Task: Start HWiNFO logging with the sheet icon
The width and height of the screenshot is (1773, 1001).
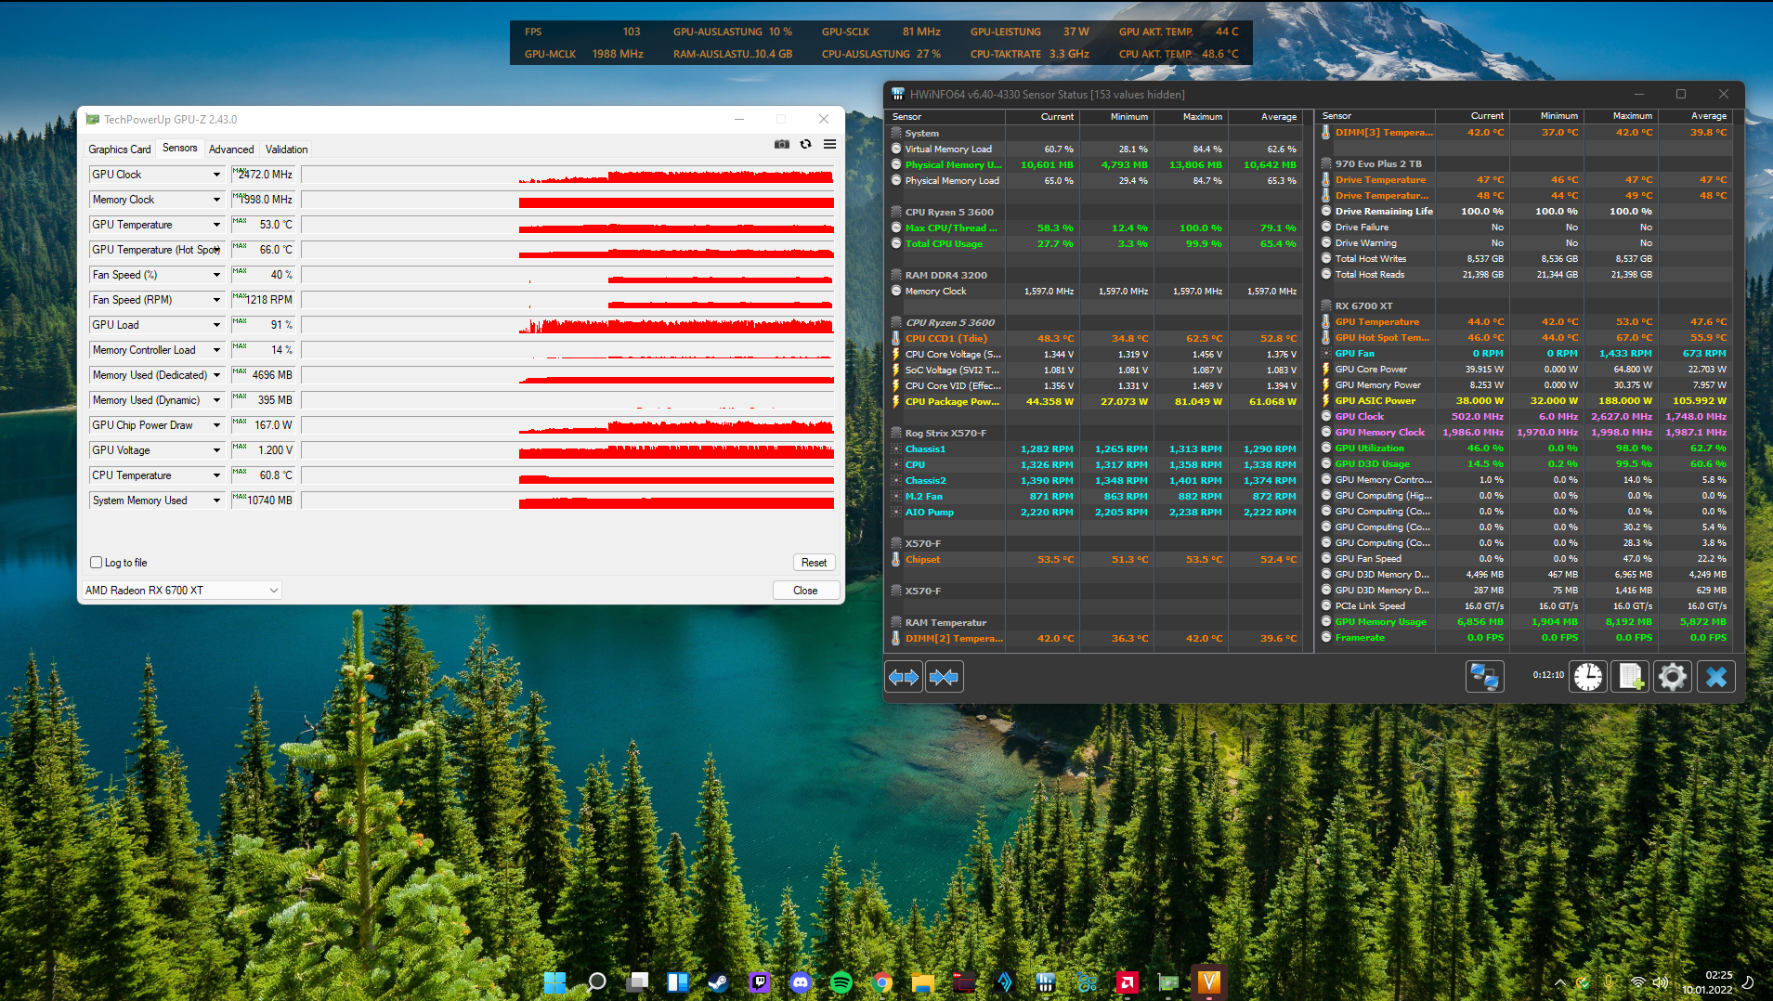Action: click(1631, 677)
